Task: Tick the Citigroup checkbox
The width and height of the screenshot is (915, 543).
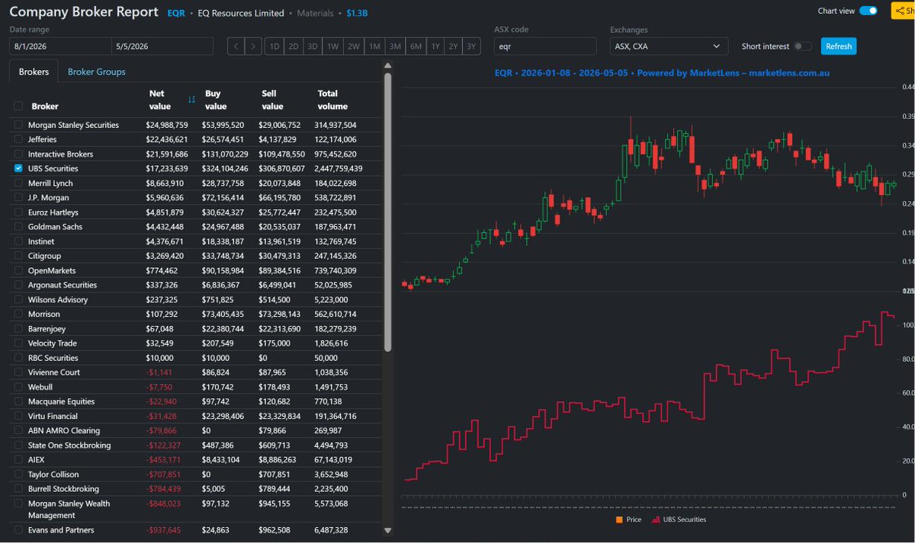Action: click(18, 256)
